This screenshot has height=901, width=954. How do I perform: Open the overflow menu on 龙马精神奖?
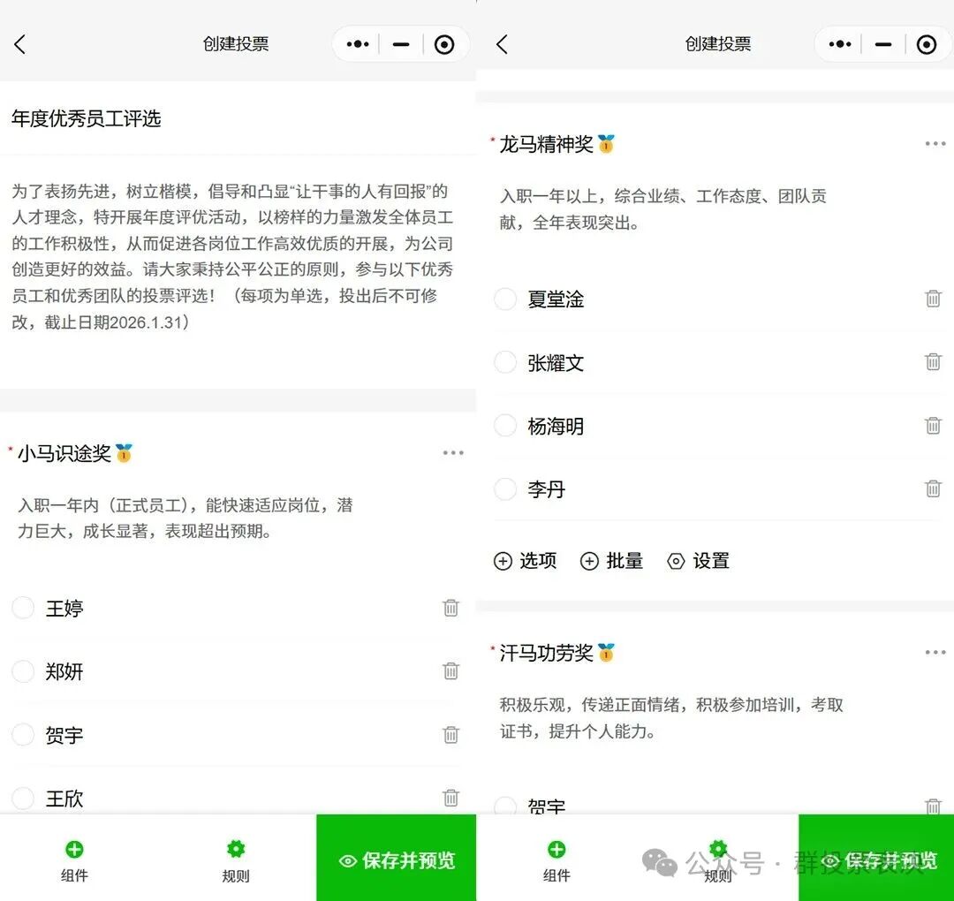(935, 143)
